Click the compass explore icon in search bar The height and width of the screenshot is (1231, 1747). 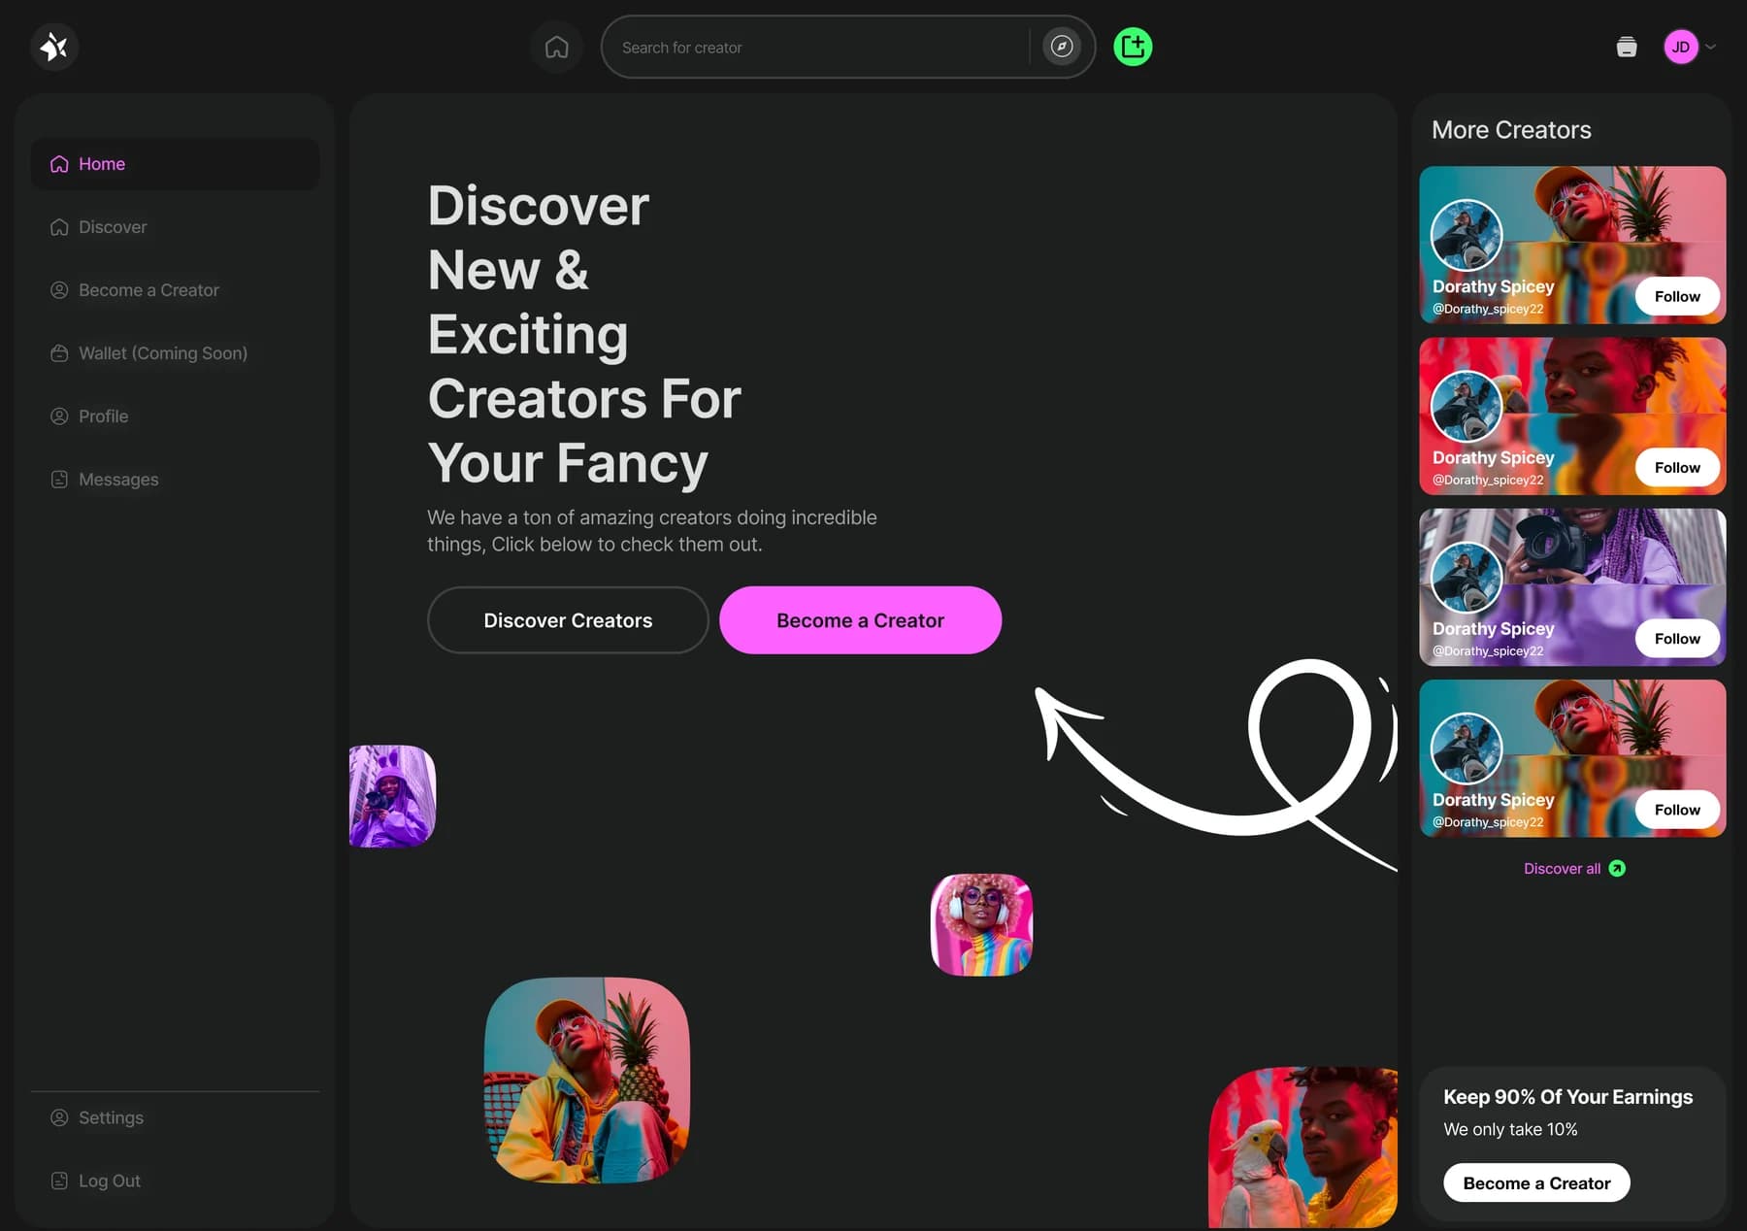(x=1062, y=47)
